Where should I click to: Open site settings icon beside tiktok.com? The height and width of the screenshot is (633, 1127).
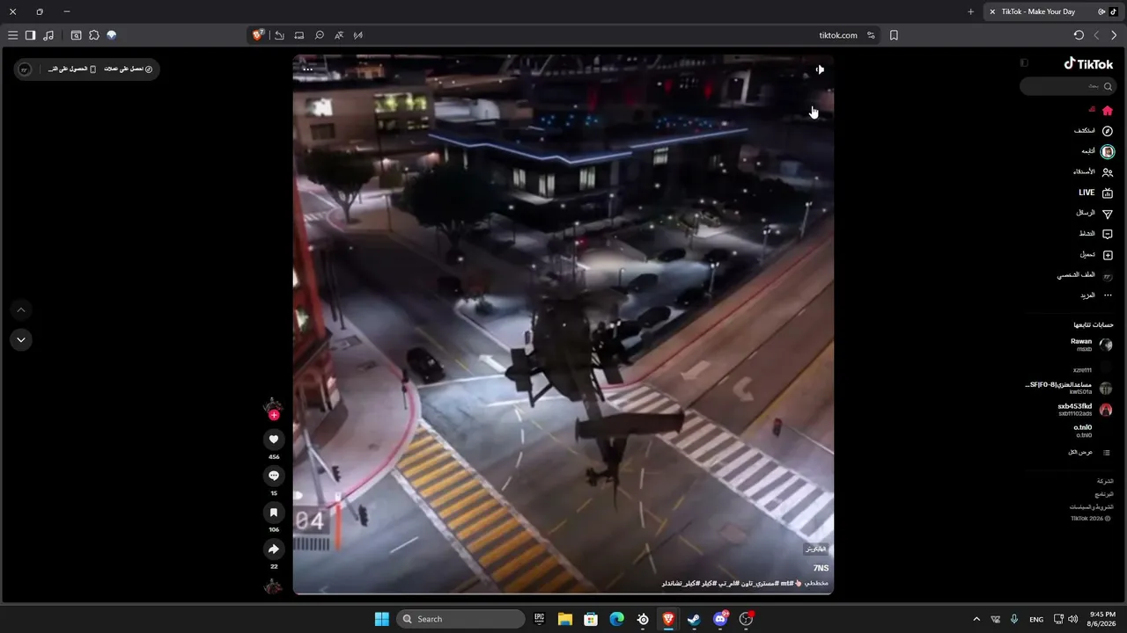pos(871,35)
